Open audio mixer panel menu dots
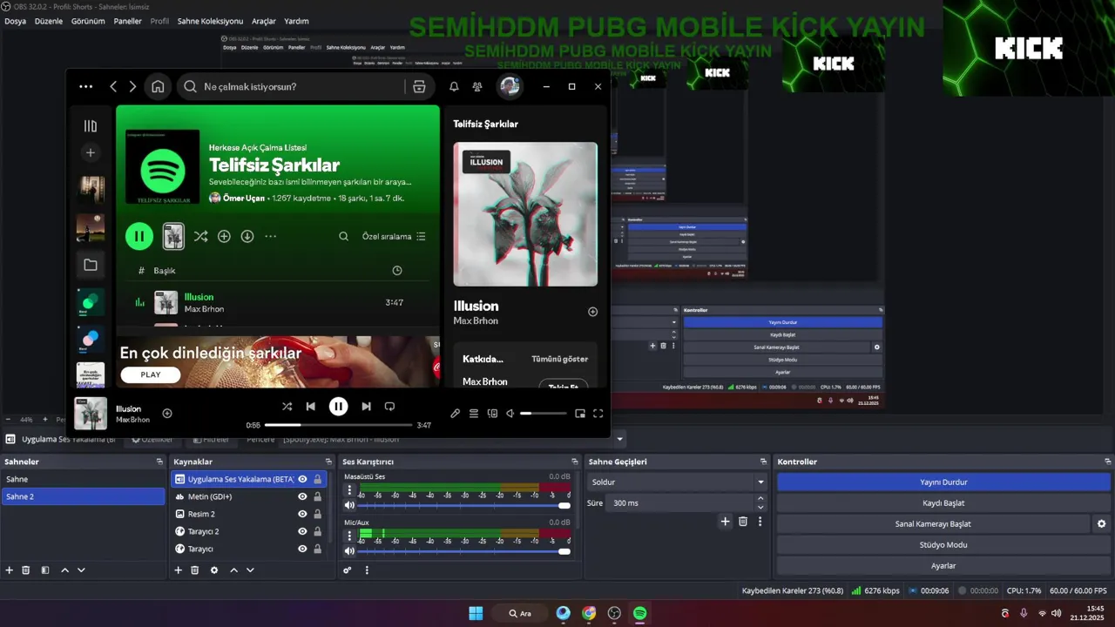 pyautogui.click(x=367, y=570)
